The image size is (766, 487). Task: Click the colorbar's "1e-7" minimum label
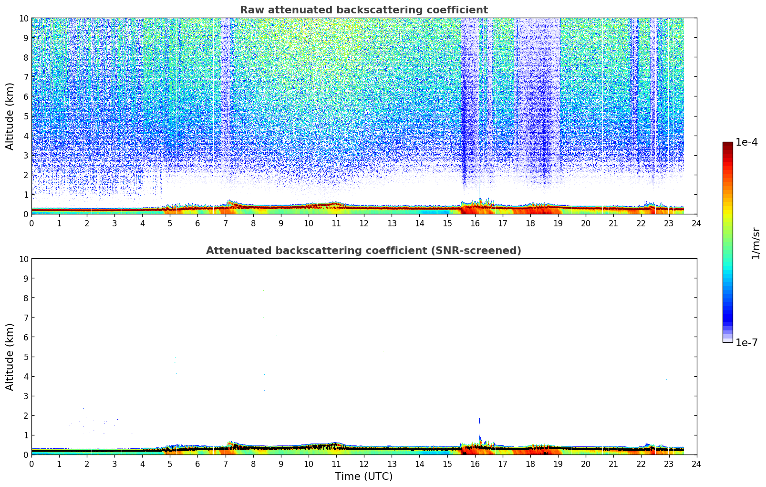[x=746, y=342]
